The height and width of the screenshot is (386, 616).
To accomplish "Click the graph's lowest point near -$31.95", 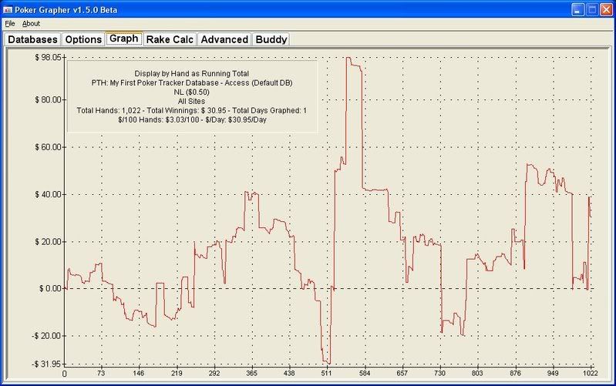I will pyautogui.click(x=327, y=362).
